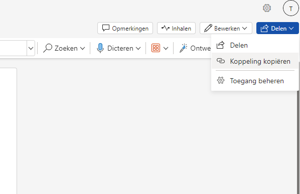Expand the Bewerken mode dropdown
The image size is (300, 194).
pos(244,29)
